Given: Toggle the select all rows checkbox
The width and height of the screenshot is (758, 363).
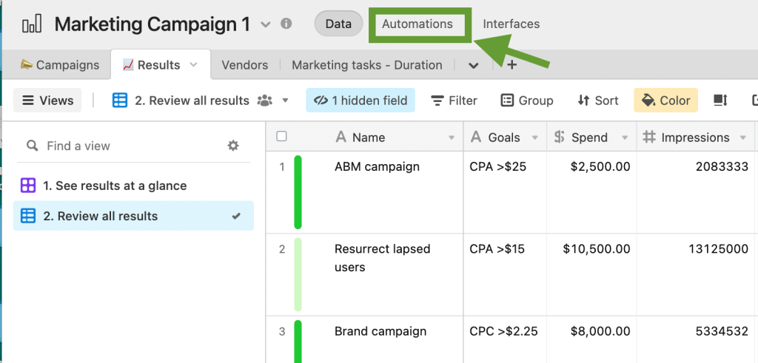Looking at the screenshot, I should [x=281, y=137].
